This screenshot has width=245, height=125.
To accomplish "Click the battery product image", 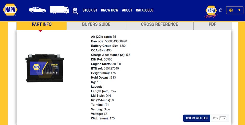I will coord(45,68).
